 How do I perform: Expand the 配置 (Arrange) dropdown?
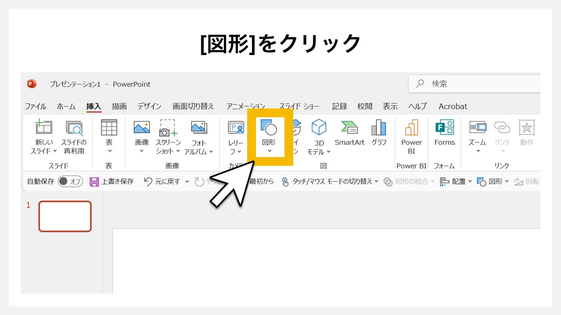(470, 181)
